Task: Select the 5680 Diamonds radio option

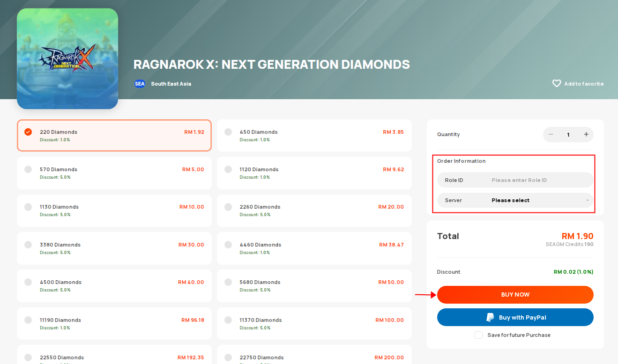Action: [x=228, y=282]
